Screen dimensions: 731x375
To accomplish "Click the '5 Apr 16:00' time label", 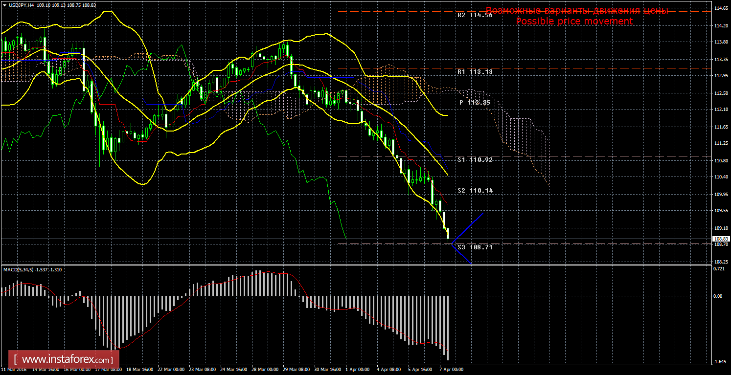I will (421, 370).
